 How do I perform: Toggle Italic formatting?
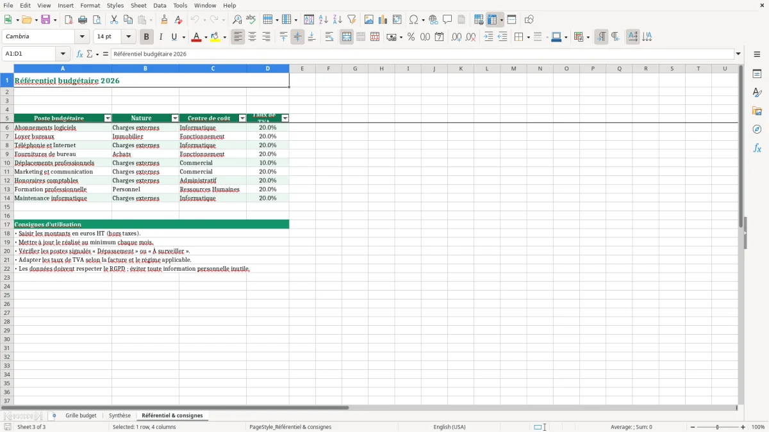point(161,37)
